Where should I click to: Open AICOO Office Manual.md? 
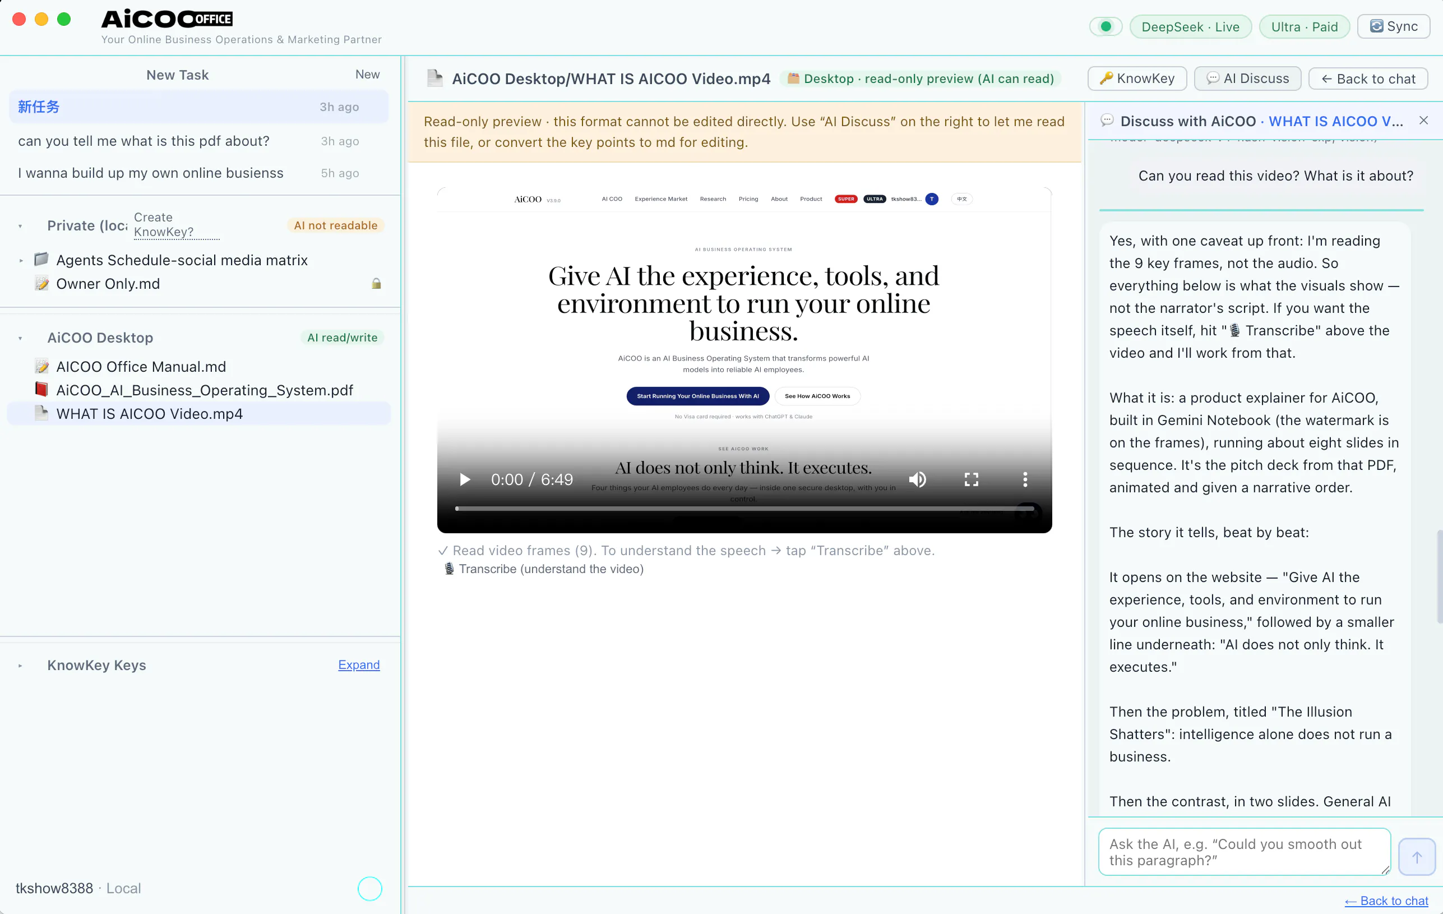click(x=141, y=366)
